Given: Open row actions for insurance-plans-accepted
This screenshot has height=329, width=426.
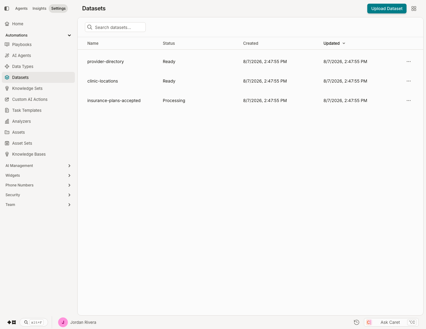Looking at the screenshot, I should click(x=409, y=101).
